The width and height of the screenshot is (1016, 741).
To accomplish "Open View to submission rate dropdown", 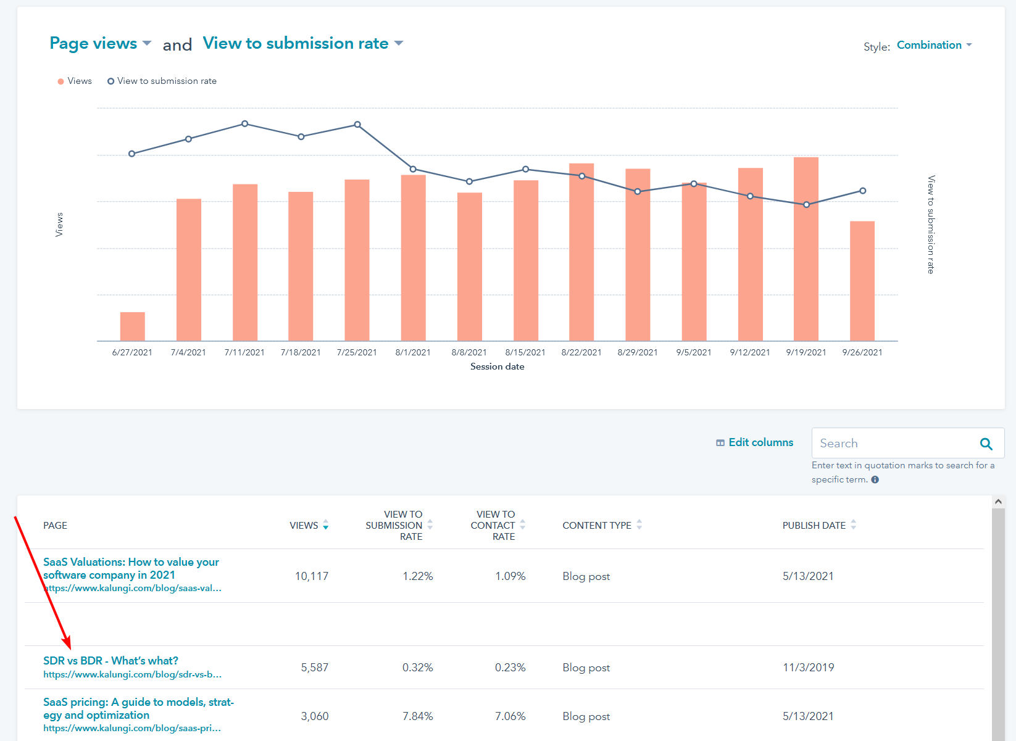I will click(302, 43).
